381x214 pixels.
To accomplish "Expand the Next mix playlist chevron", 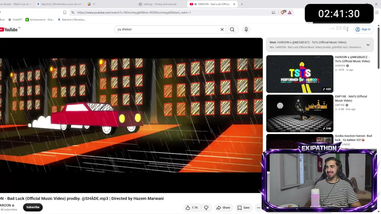I will (368, 45).
